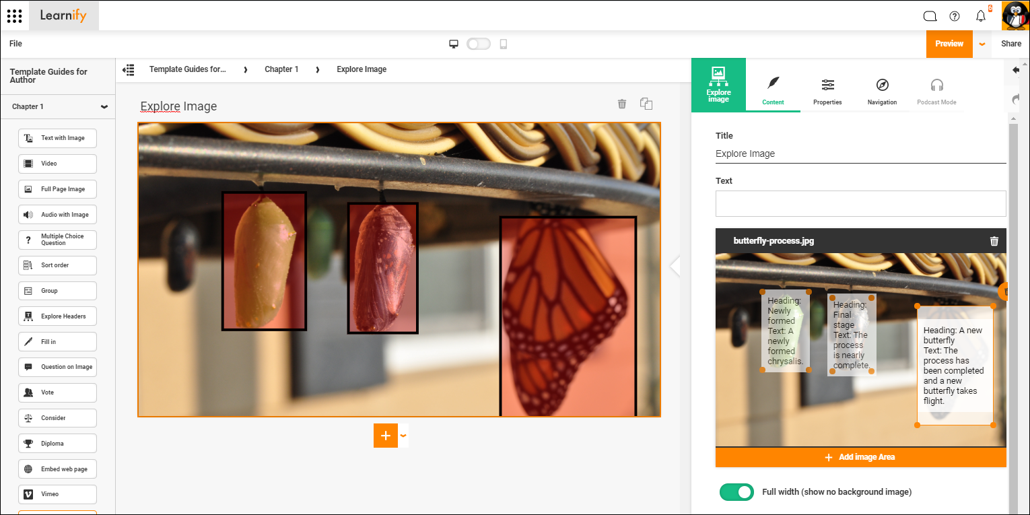Open chat using the speech bubble icon
The width and height of the screenshot is (1030, 515).
click(x=930, y=15)
